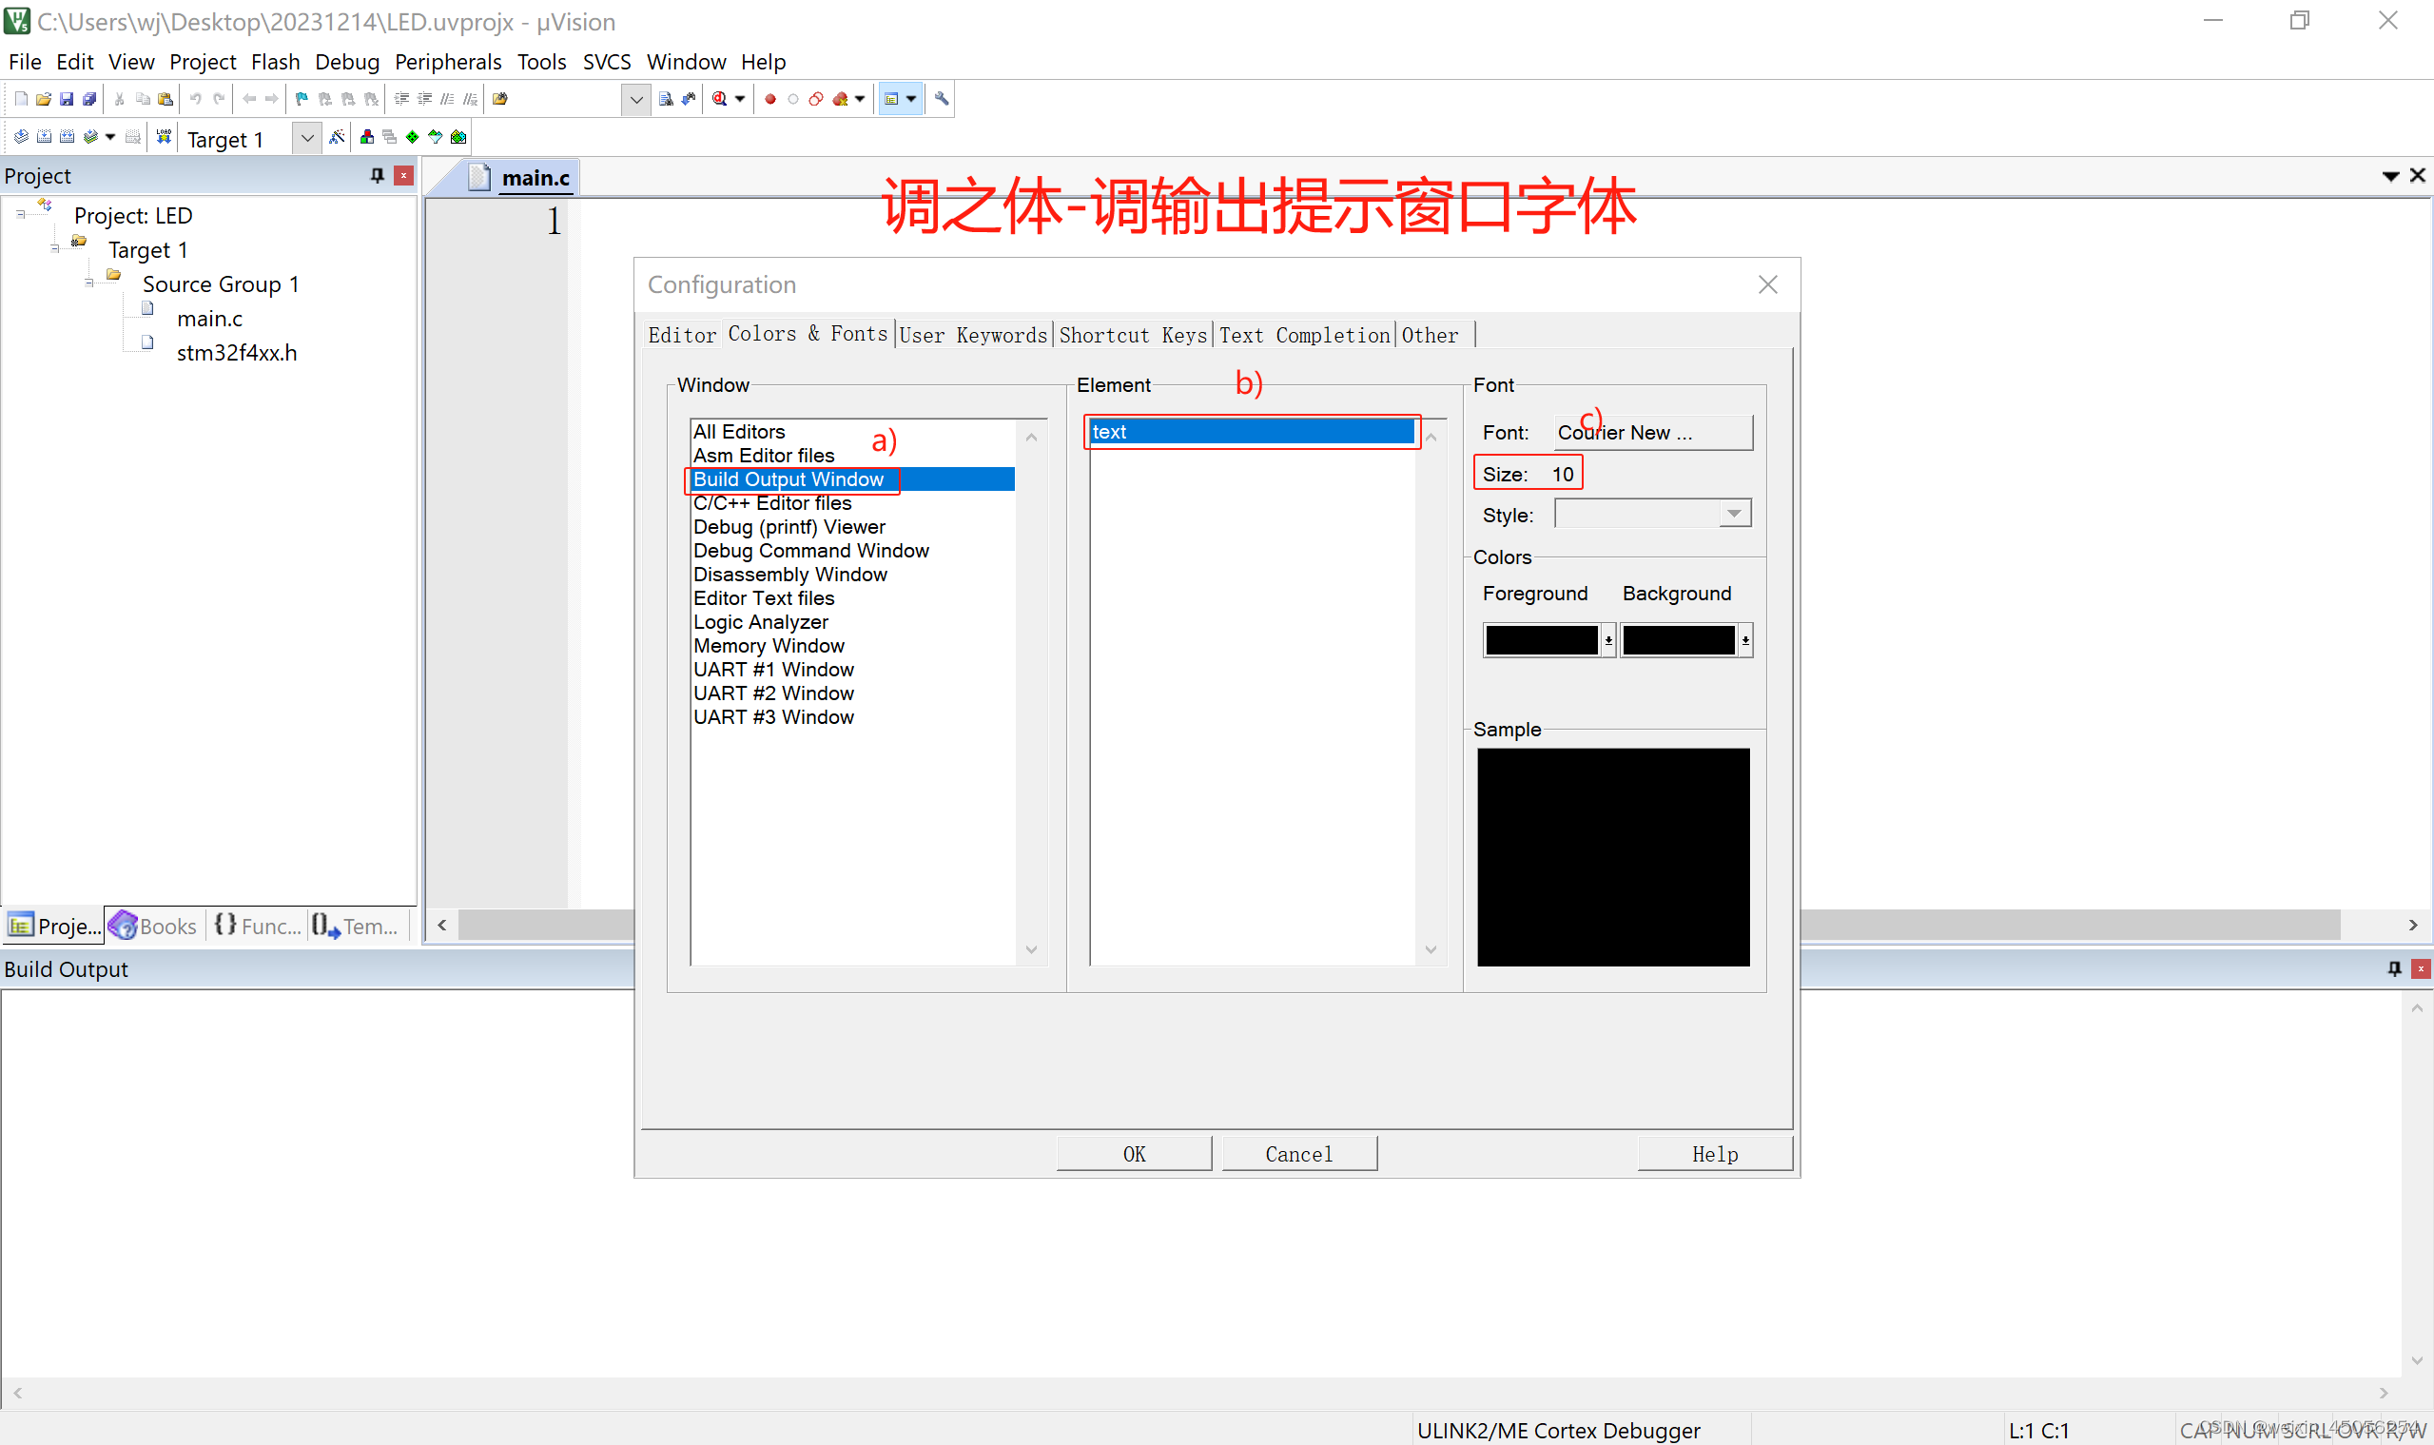The image size is (2434, 1445).
Task: Select stm32f4xx.h in Project tree
Action: point(237,353)
